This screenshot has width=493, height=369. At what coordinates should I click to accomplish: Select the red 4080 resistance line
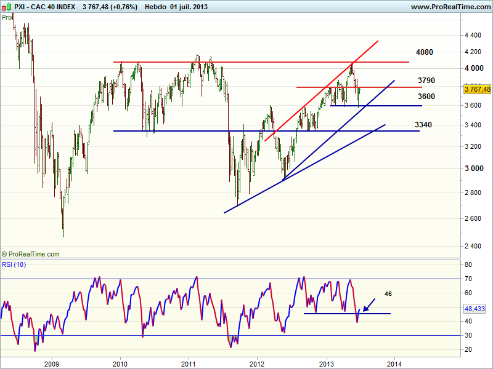[x=246, y=62]
